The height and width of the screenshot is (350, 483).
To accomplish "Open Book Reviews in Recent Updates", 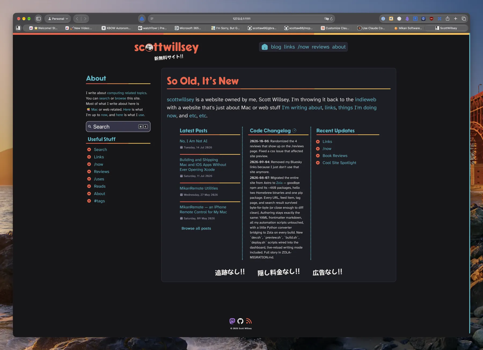I will pyautogui.click(x=335, y=156).
